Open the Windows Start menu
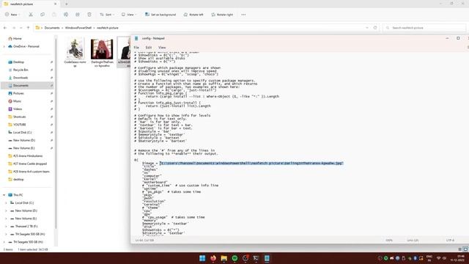 (x=202, y=258)
